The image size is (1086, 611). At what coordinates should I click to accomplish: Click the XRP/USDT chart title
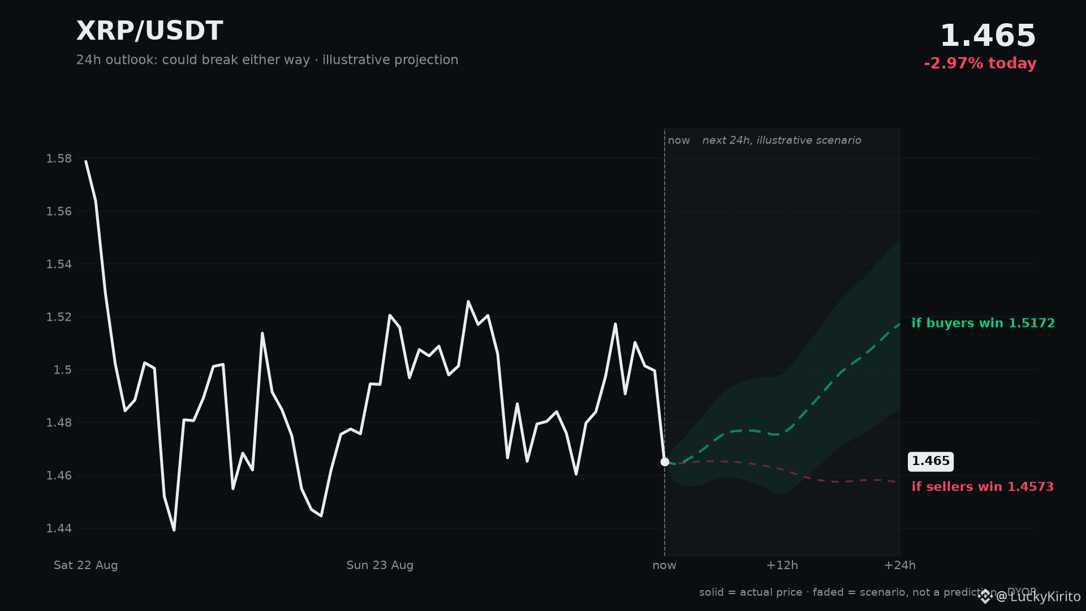pyautogui.click(x=150, y=31)
